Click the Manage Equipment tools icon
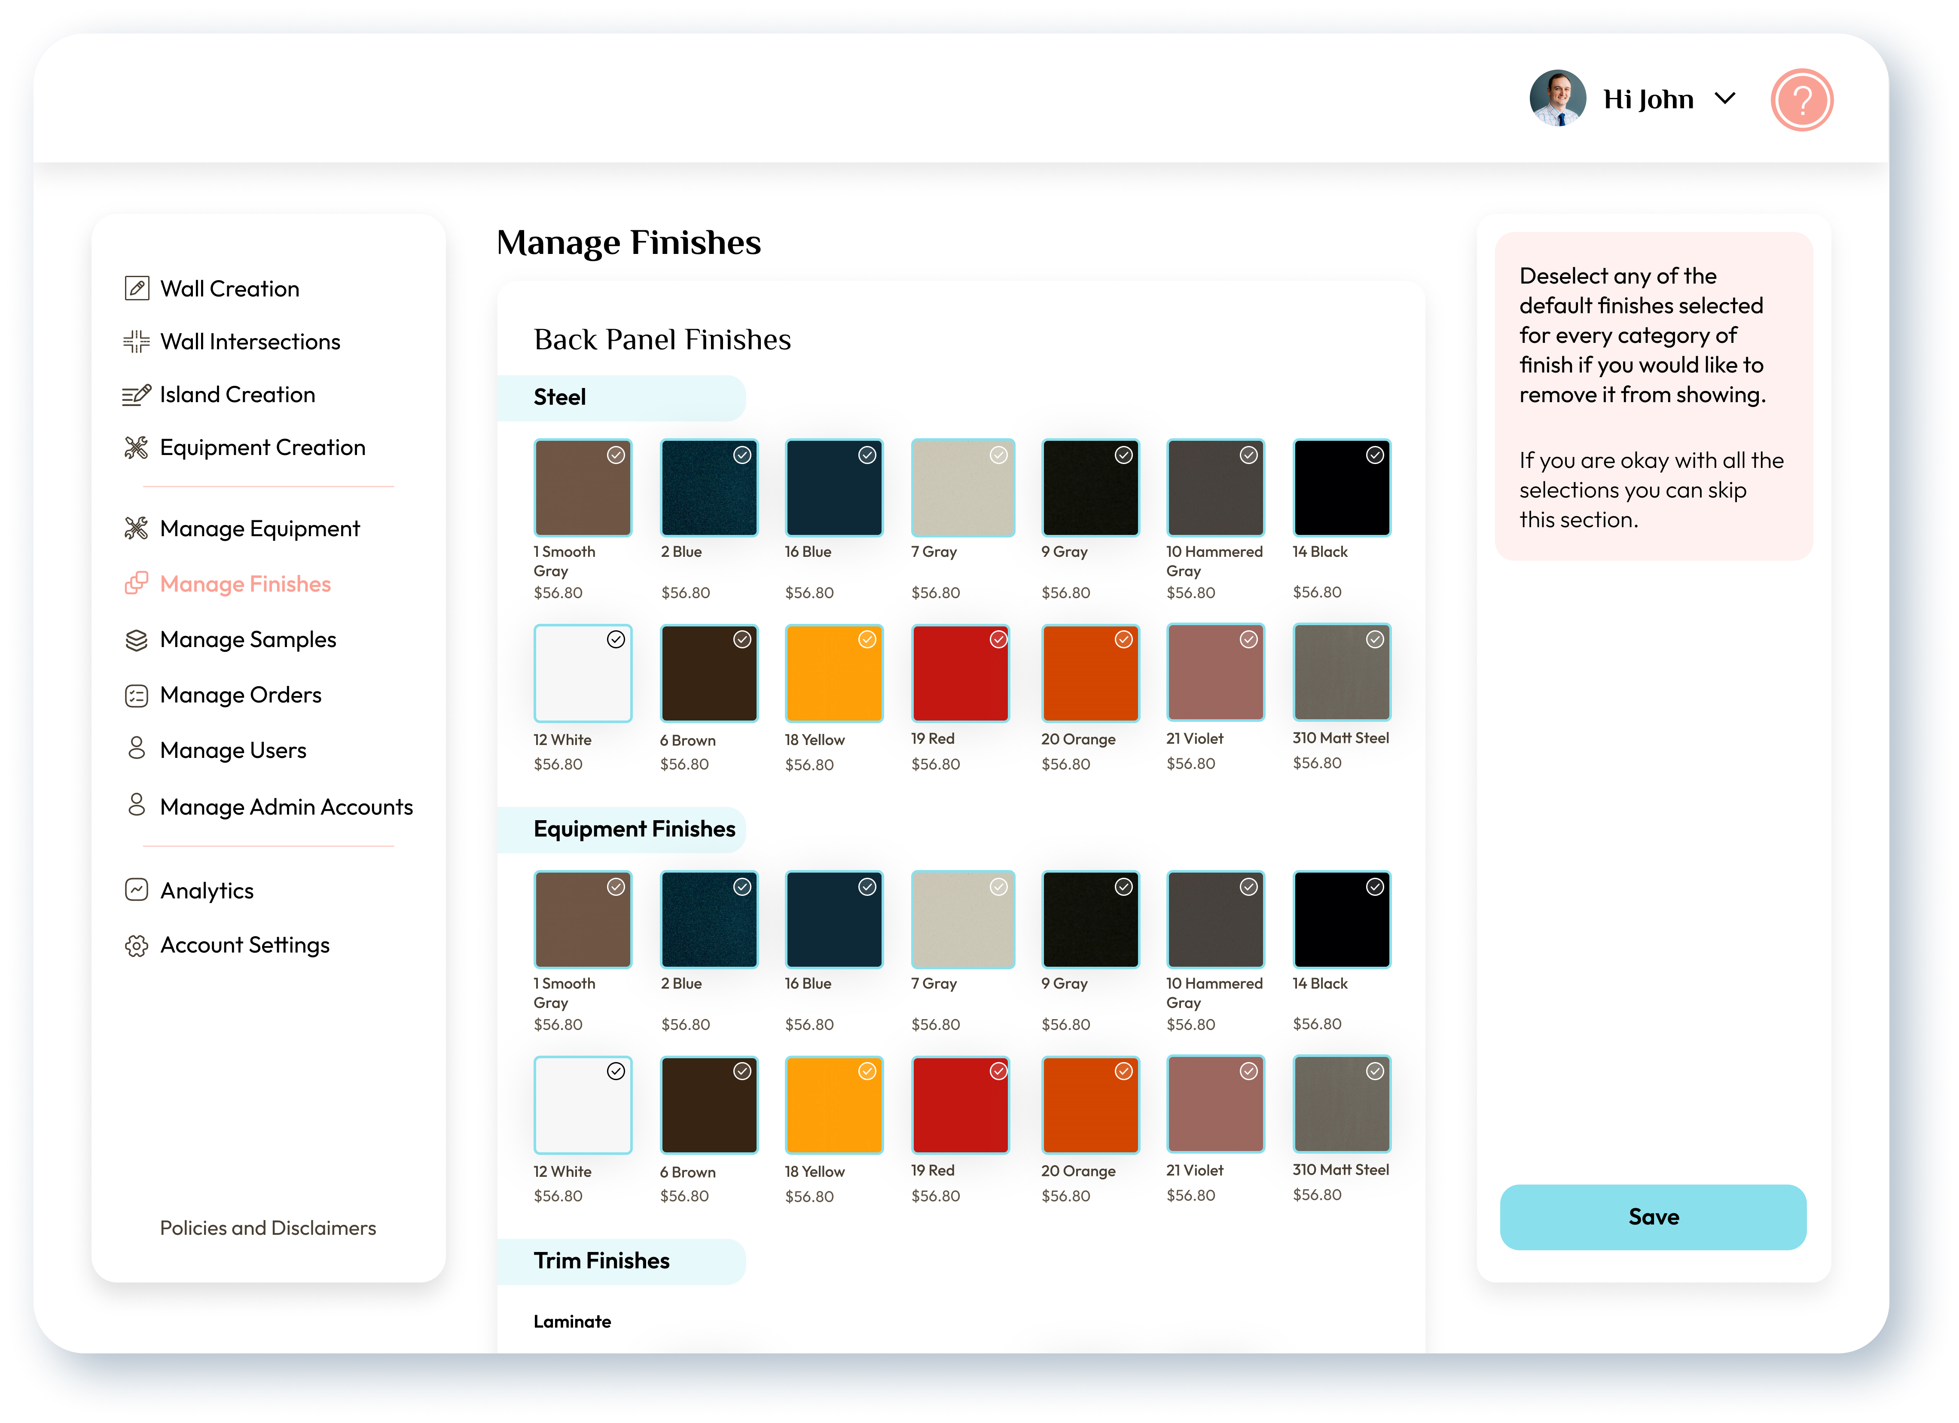Viewport: 1959px width, 1423px height. [x=137, y=528]
